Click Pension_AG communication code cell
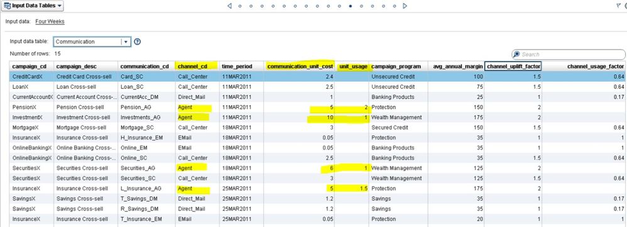This screenshot has height=227, width=627. (x=146, y=107)
